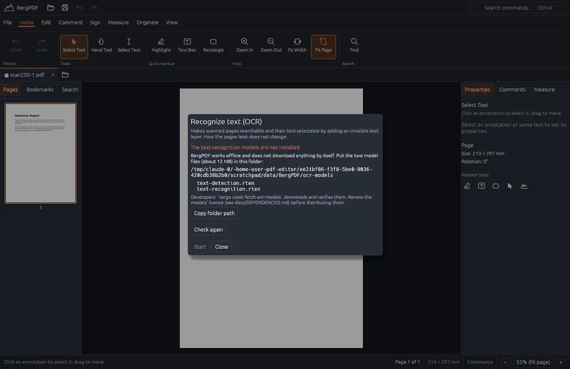Activate the Select Tool in ribbon

pyautogui.click(x=74, y=47)
